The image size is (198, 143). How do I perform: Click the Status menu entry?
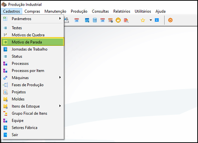(x=33, y=56)
